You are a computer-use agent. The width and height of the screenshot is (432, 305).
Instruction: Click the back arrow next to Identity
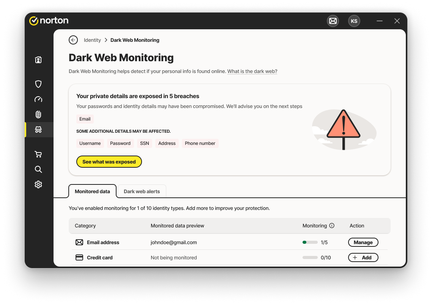(73, 40)
